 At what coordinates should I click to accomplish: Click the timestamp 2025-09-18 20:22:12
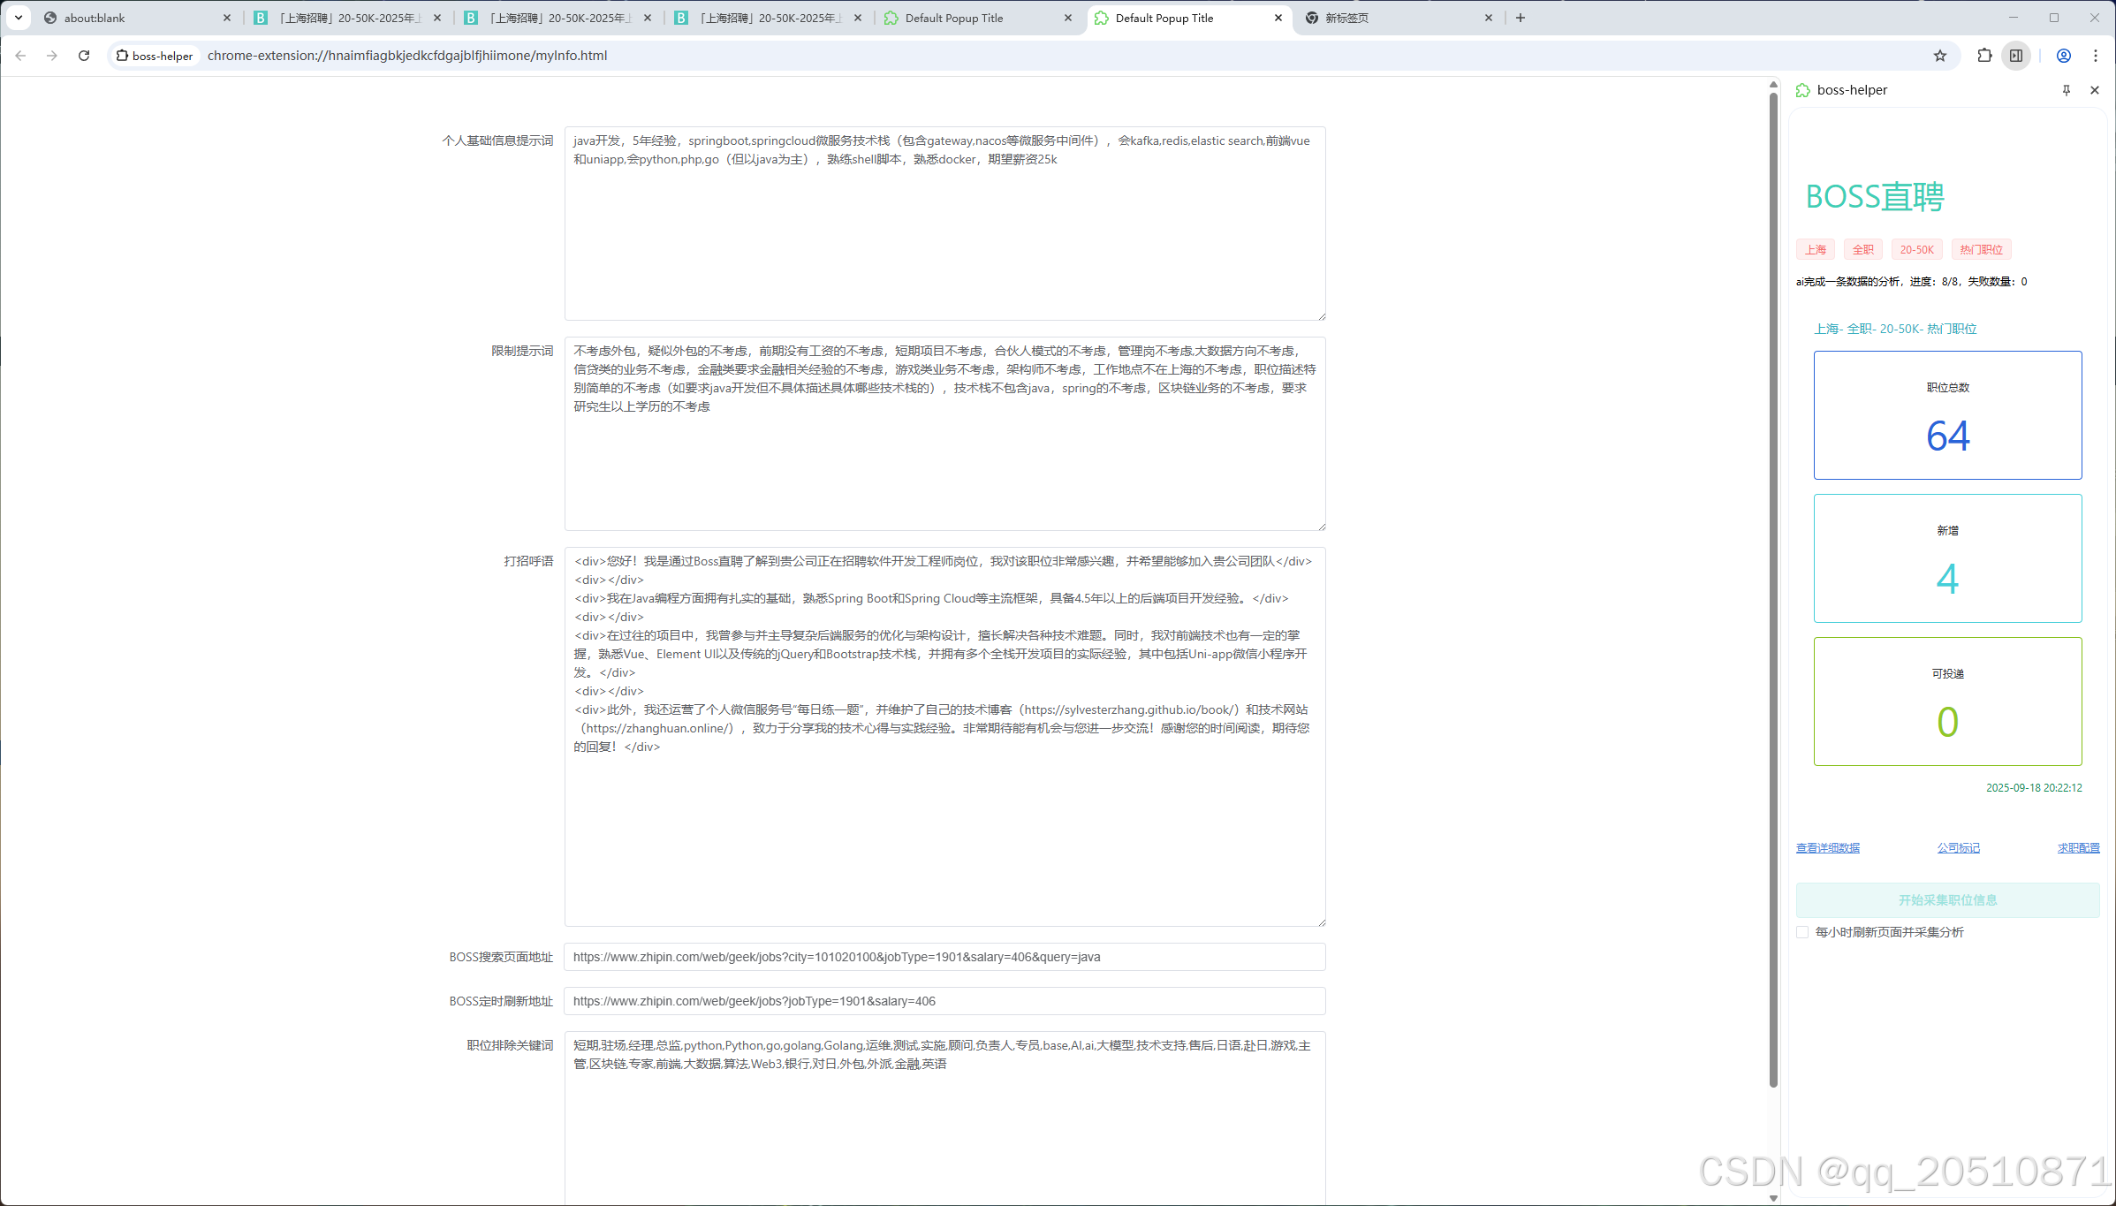click(x=2034, y=788)
